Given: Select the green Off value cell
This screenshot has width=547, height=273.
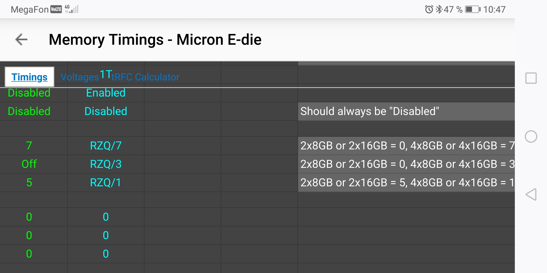Looking at the screenshot, I should [x=29, y=164].
